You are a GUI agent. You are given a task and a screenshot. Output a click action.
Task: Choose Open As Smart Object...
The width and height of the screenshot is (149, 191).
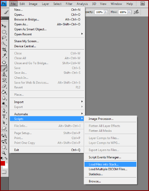(47, 29)
